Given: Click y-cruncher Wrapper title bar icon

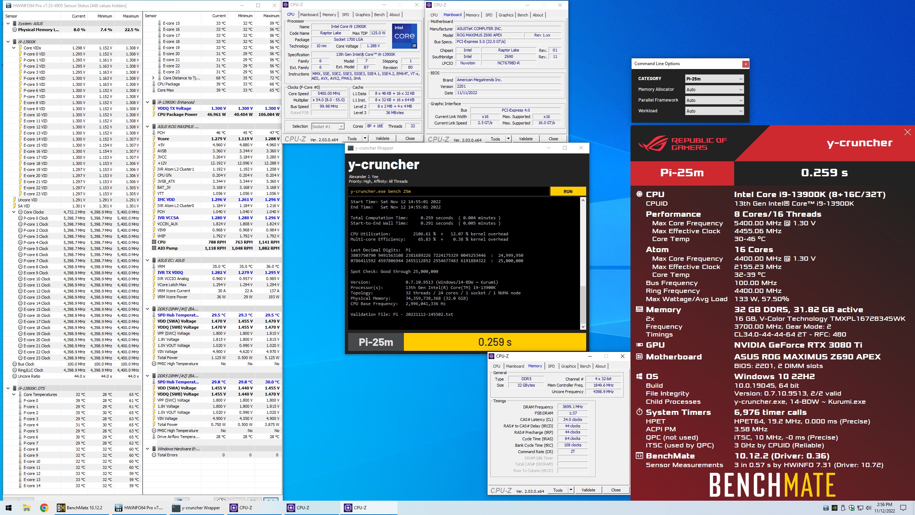Looking at the screenshot, I should pyautogui.click(x=351, y=148).
